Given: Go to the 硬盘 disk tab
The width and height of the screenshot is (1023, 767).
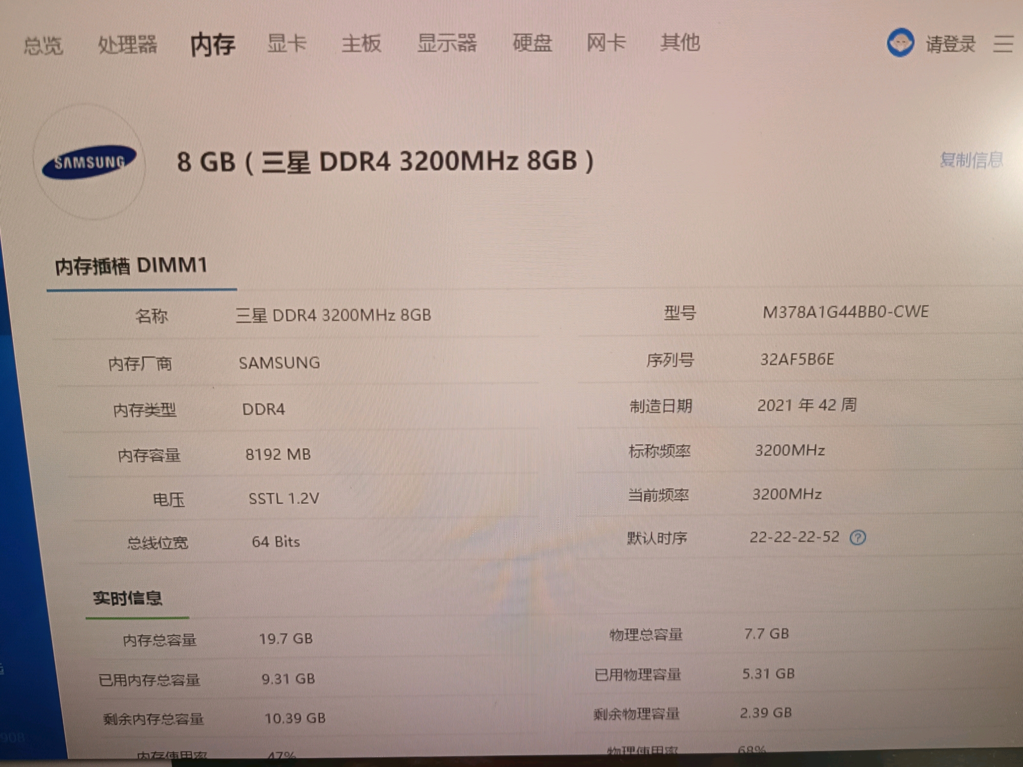Looking at the screenshot, I should point(532,42).
